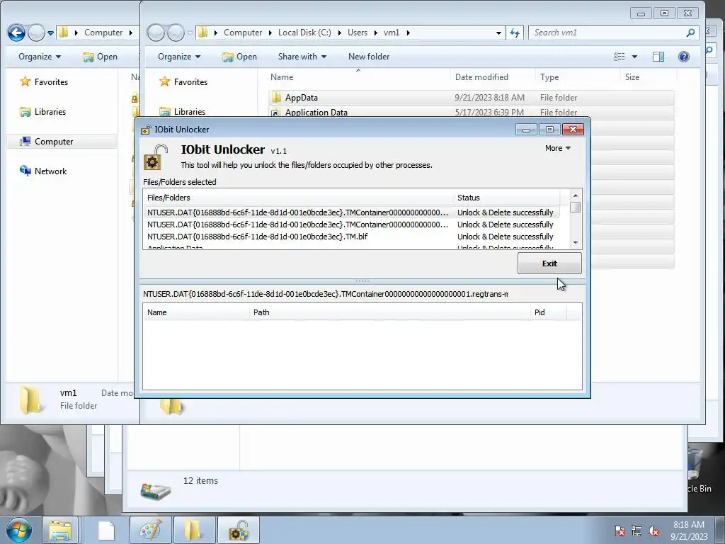Select Favorites star in vm1 window sidebar
The width and height of the screenshot is (725, 544).
(x=164, y=82)
